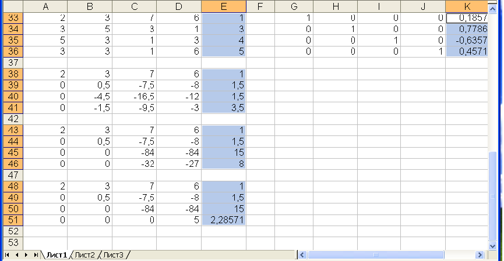Image resolution: width=504 pixels, height=261 pixels.
Task: Switch to the Лист1 sheet tab
Action: tap(57, 255)
